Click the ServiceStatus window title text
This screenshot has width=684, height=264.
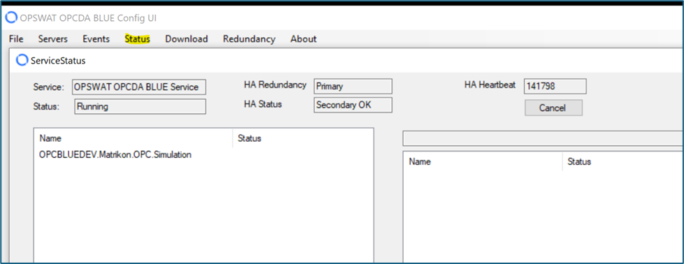pos(58,61)
